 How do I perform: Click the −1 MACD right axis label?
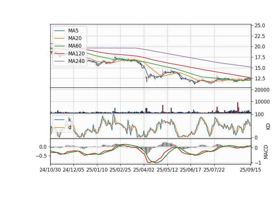(x=258, y=163)
